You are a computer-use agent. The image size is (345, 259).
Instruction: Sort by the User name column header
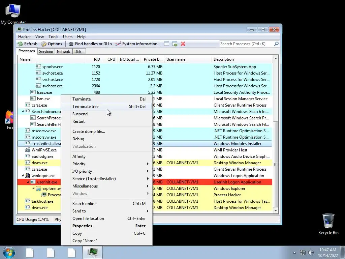pos(188,59)
